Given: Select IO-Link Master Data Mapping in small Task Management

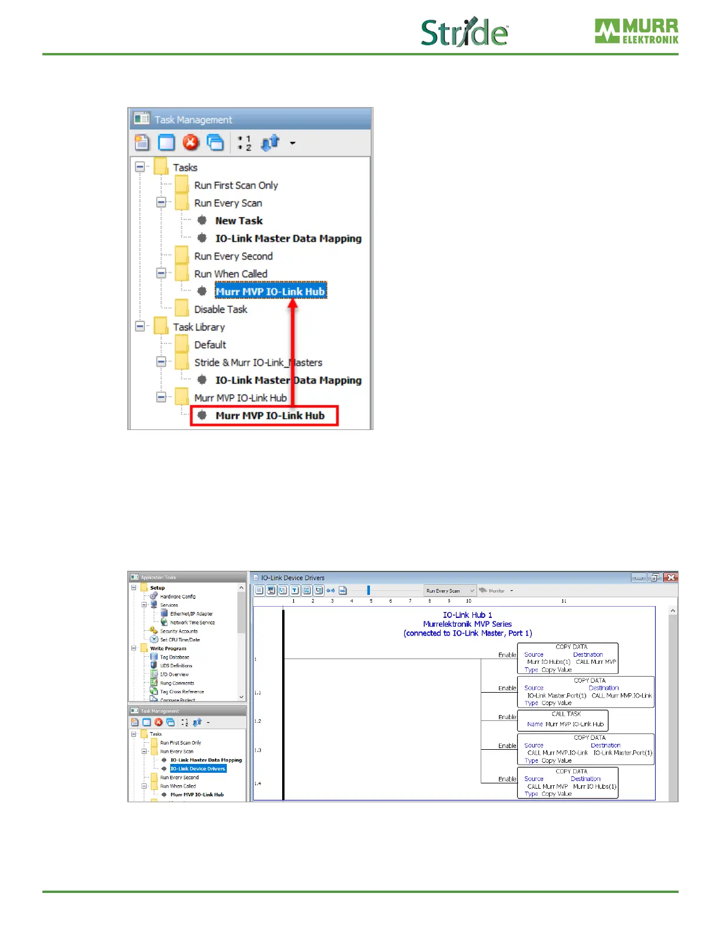Looking at the screenshot, I should (206, 760).
